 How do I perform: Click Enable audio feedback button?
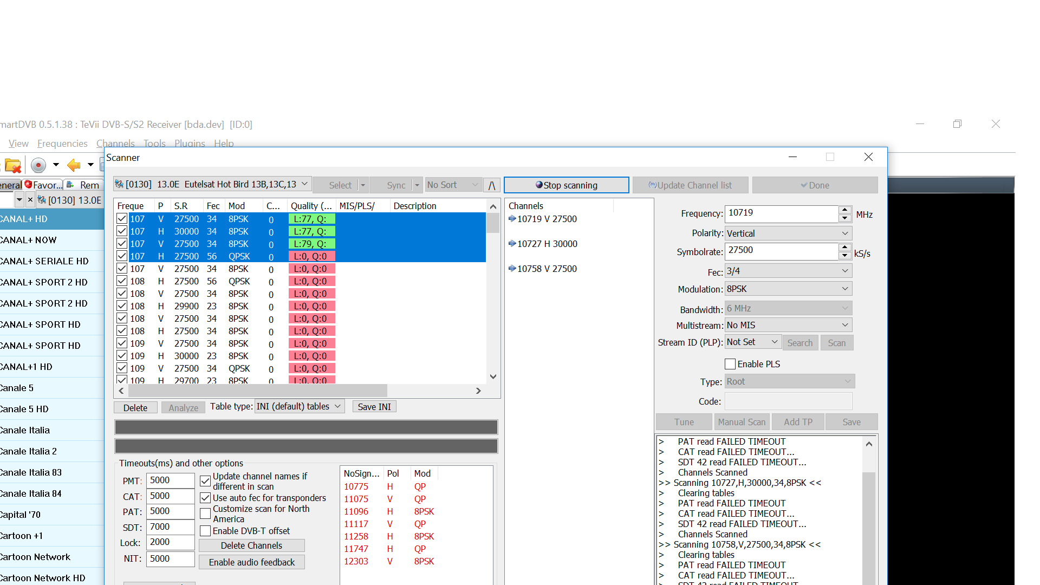tap(252, 562)
